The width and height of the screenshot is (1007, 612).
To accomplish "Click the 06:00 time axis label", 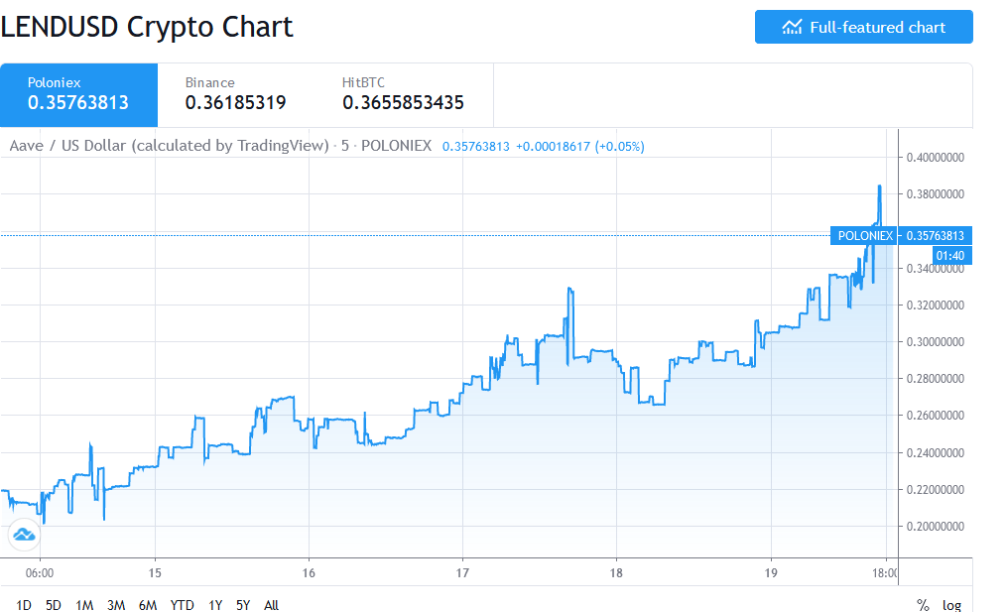I will pos(39,573).
